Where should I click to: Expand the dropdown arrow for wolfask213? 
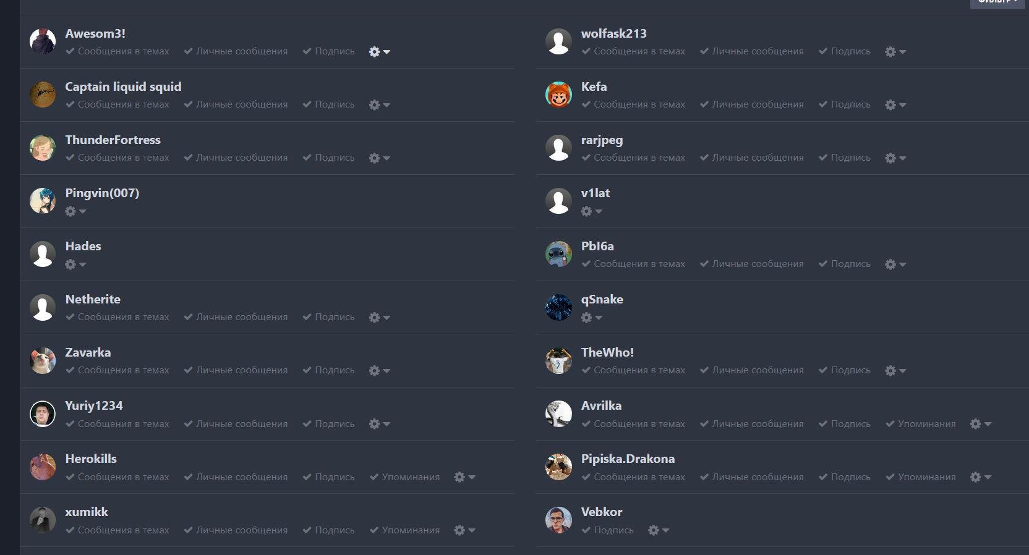coord(903,52)
